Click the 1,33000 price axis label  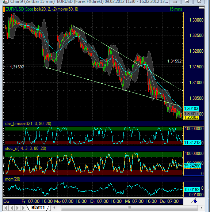tap(196, 20)
